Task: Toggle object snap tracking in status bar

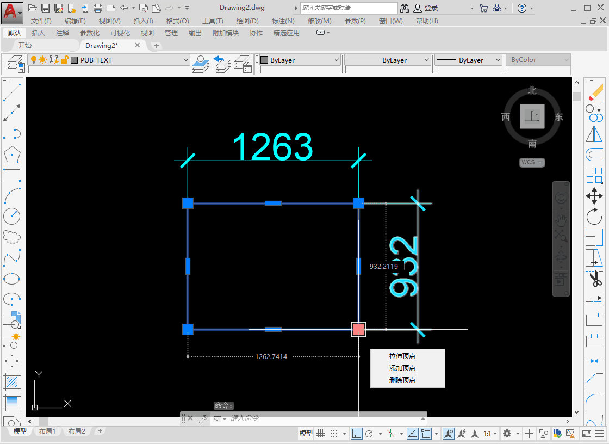Action: pyautogui.click(x=413, y=434)
